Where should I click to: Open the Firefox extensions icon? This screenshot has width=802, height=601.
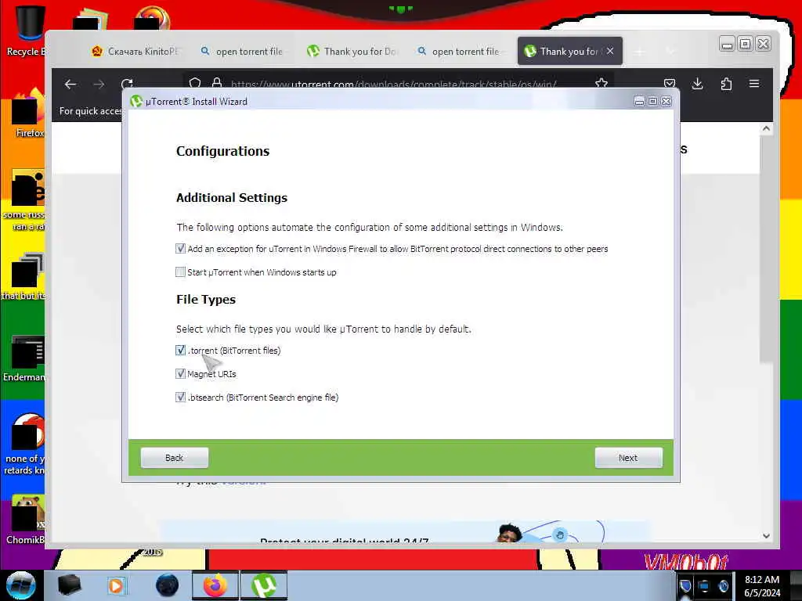pos(726,84)
